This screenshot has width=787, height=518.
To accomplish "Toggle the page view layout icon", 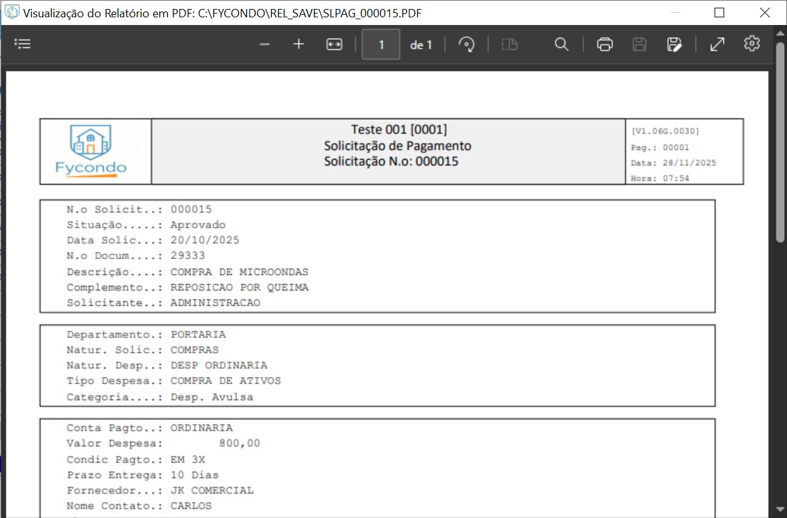I will 509,44.
